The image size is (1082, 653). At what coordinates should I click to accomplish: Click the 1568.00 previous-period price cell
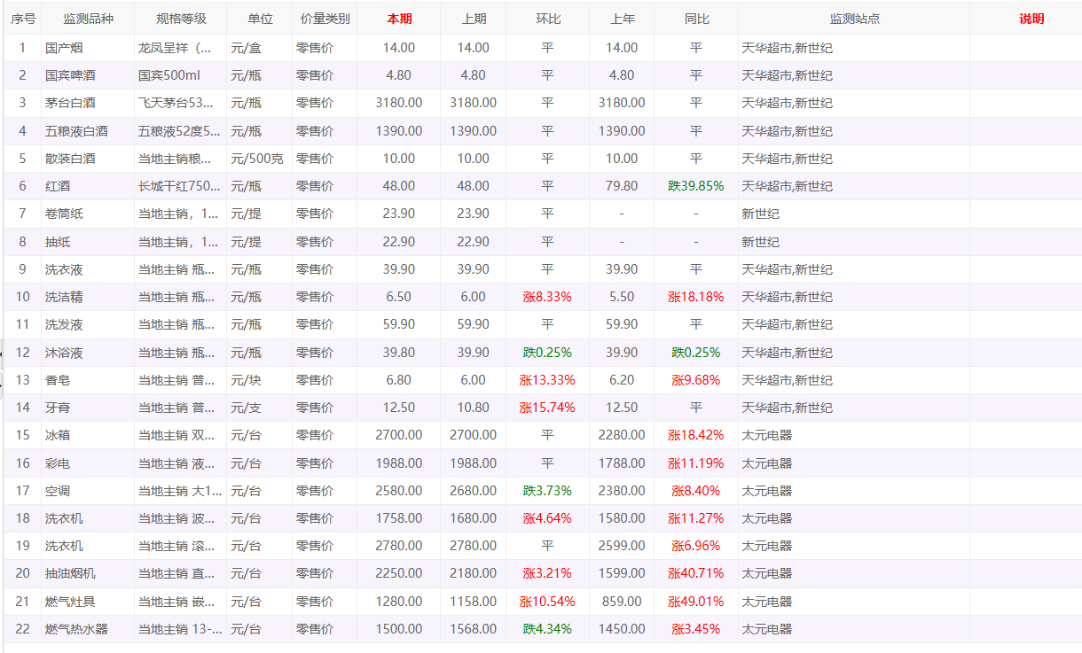click(474, 629)
